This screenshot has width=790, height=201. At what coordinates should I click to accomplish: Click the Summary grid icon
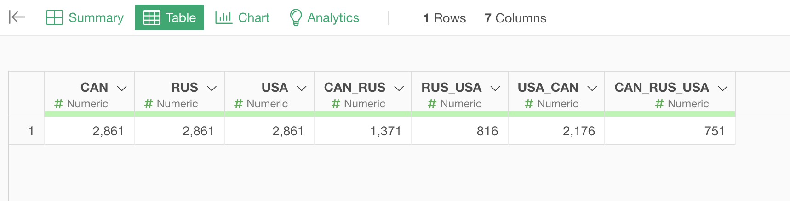(54, 17)
